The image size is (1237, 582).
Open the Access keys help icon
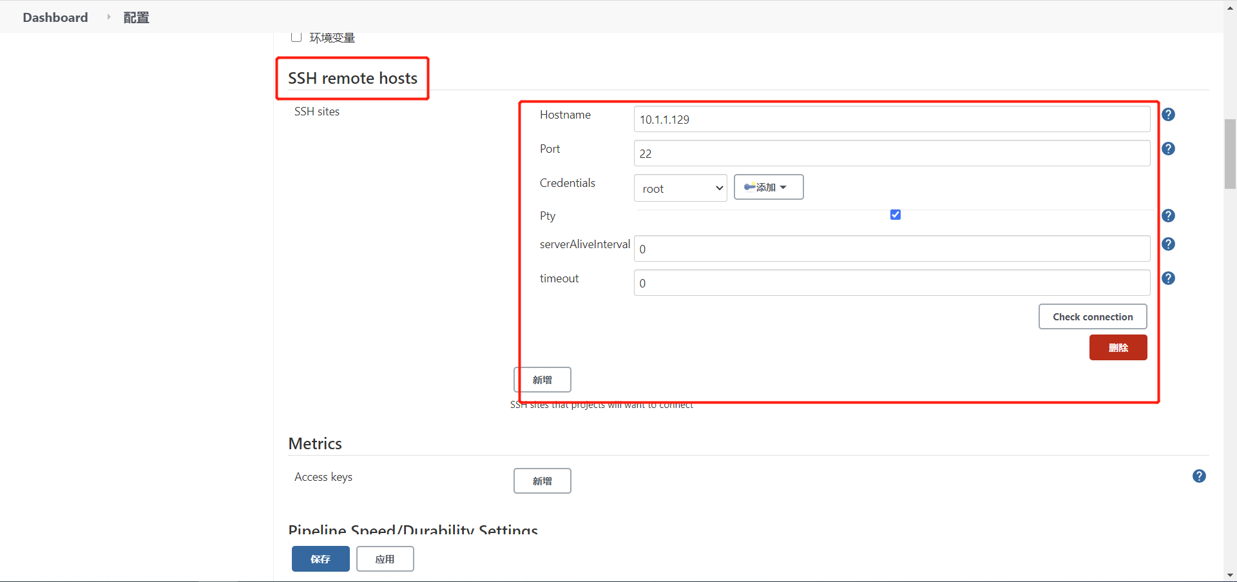tap(1199, 476)
